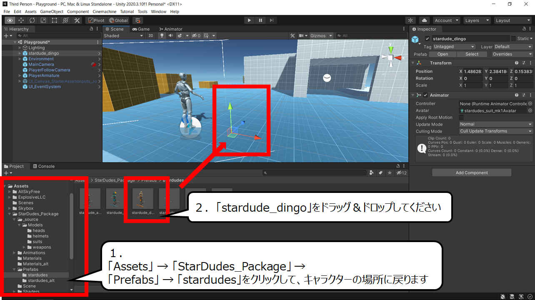Toggle grid snapping icon in toolbar
Image resolution: width=535 pixels, height=300 pixels.
[138, 20]
